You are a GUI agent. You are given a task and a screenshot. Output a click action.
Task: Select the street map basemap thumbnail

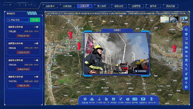tap(164, 20)
